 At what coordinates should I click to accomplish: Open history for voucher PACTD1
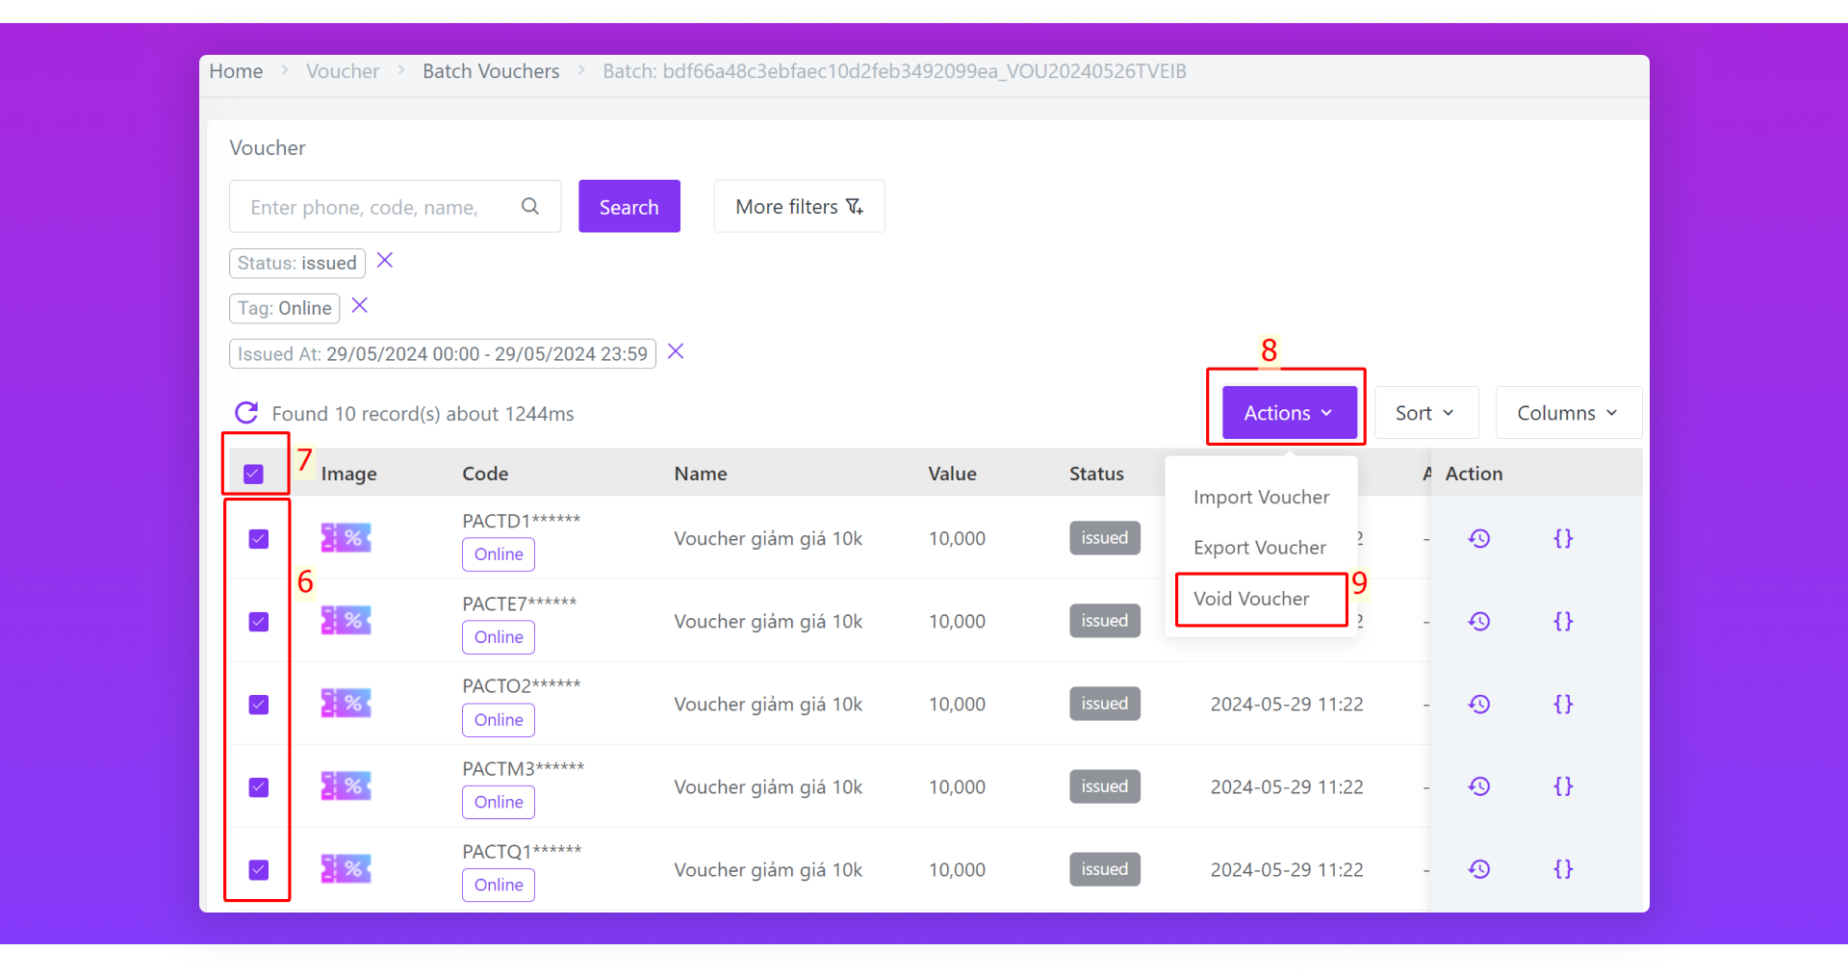1478,538
